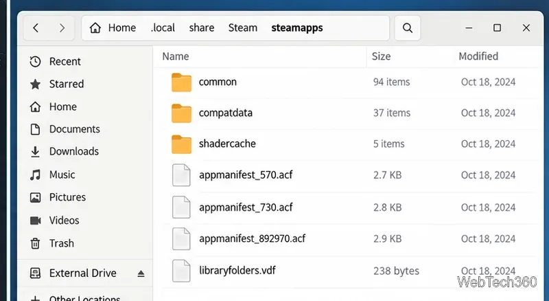
Task: Click the Trash bin icon
Action: point(35,243)
